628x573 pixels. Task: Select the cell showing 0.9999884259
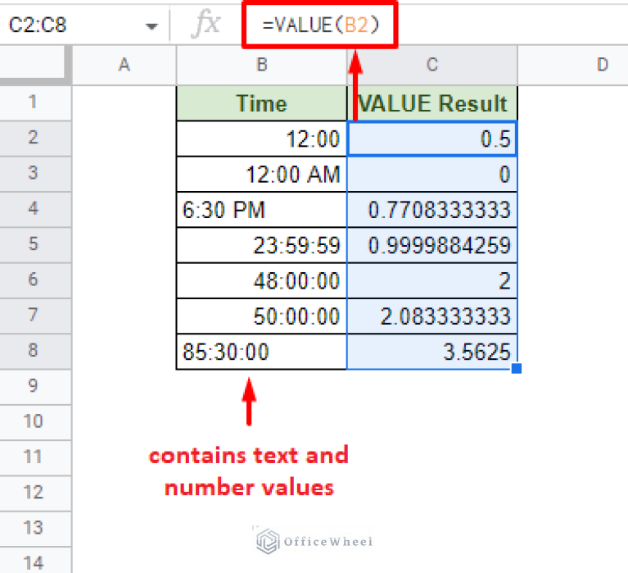click(432, 245)
